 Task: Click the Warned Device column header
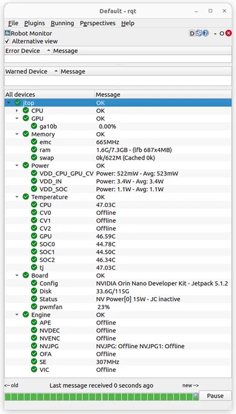(x=32, y=72)
